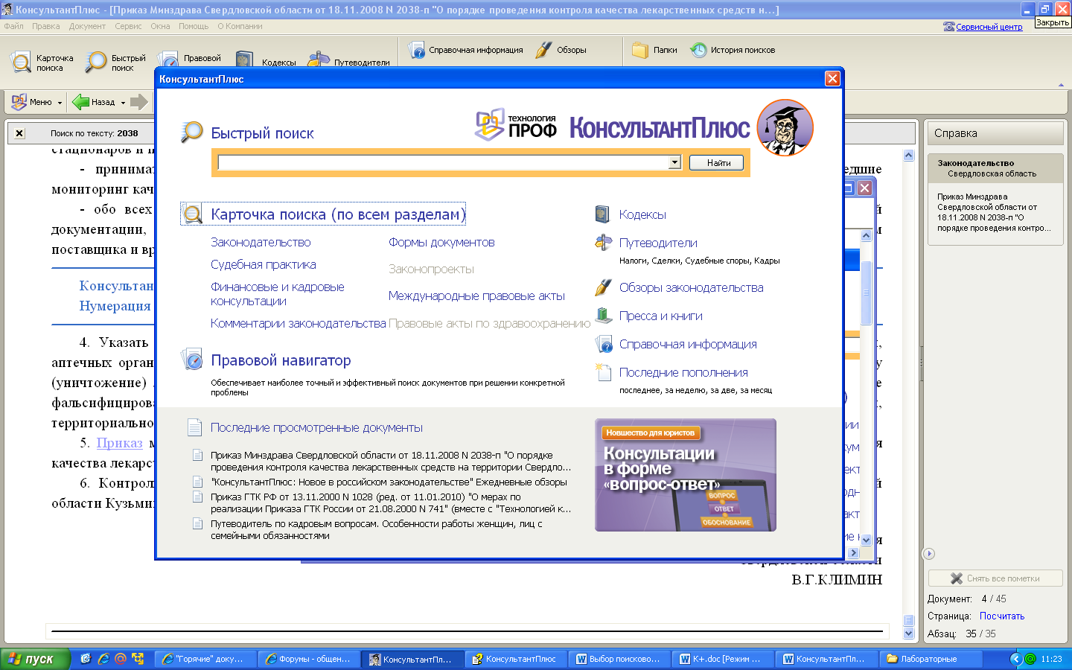The width and height of the screenshot is (1072, 670).
Task: Click the Назад green arrow button
Action: [80, 102]
